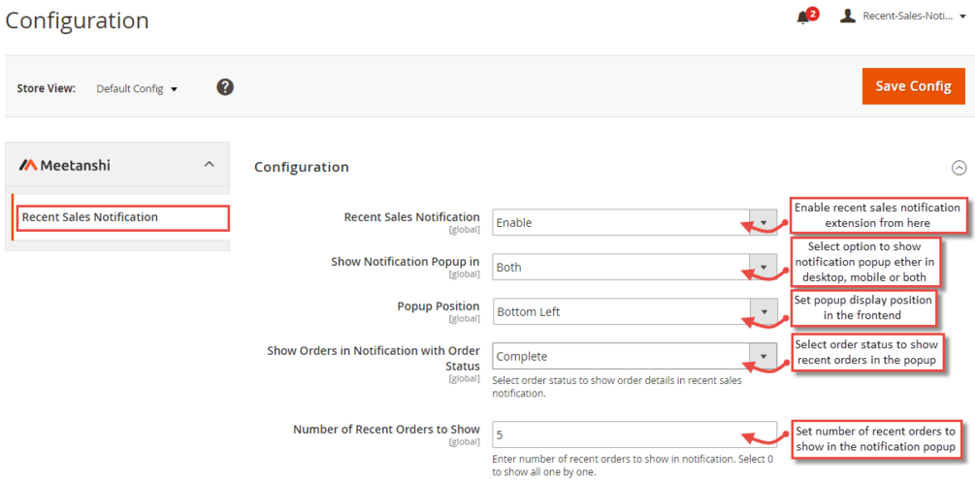Collapse the Meetanshi sidebar group chevron

[x=209, y=165]
